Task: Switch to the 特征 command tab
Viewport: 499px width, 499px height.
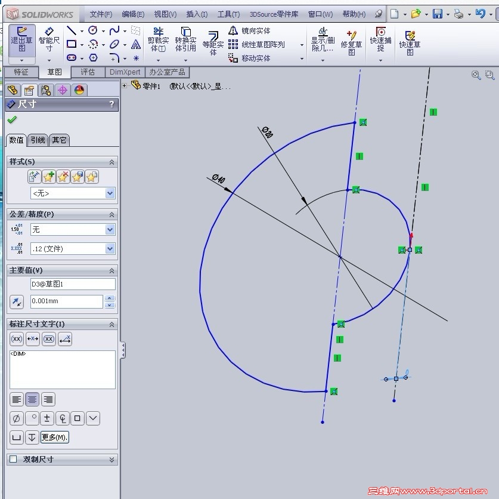Action: tap(21, 72)
